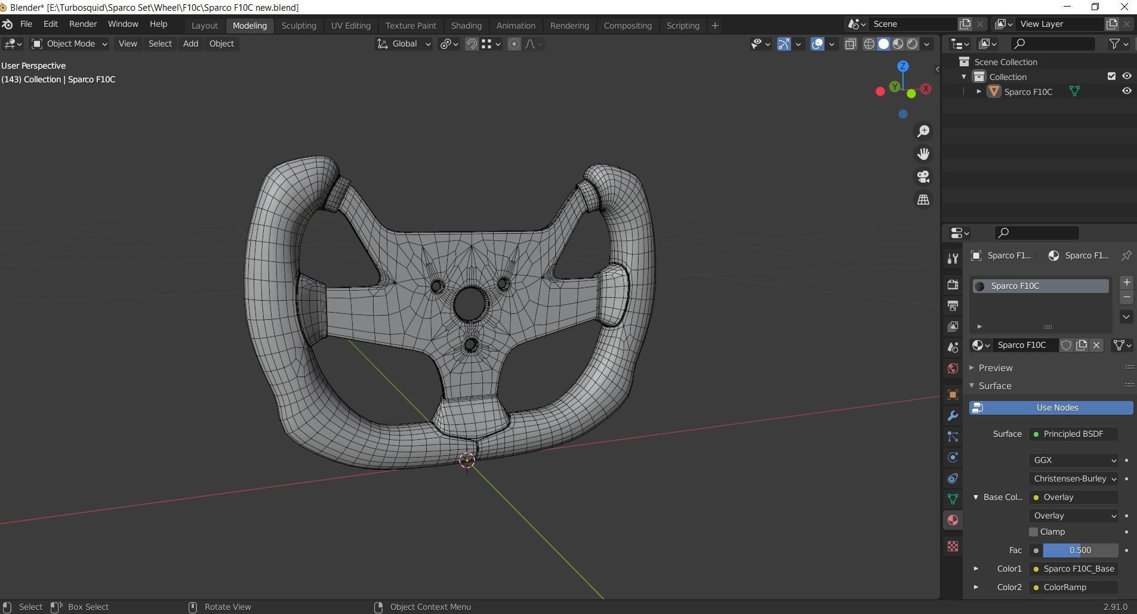This screenshot has height=614, width=1137.
Task: Open the Tool properties tab
Action: [x=953, y=258]
